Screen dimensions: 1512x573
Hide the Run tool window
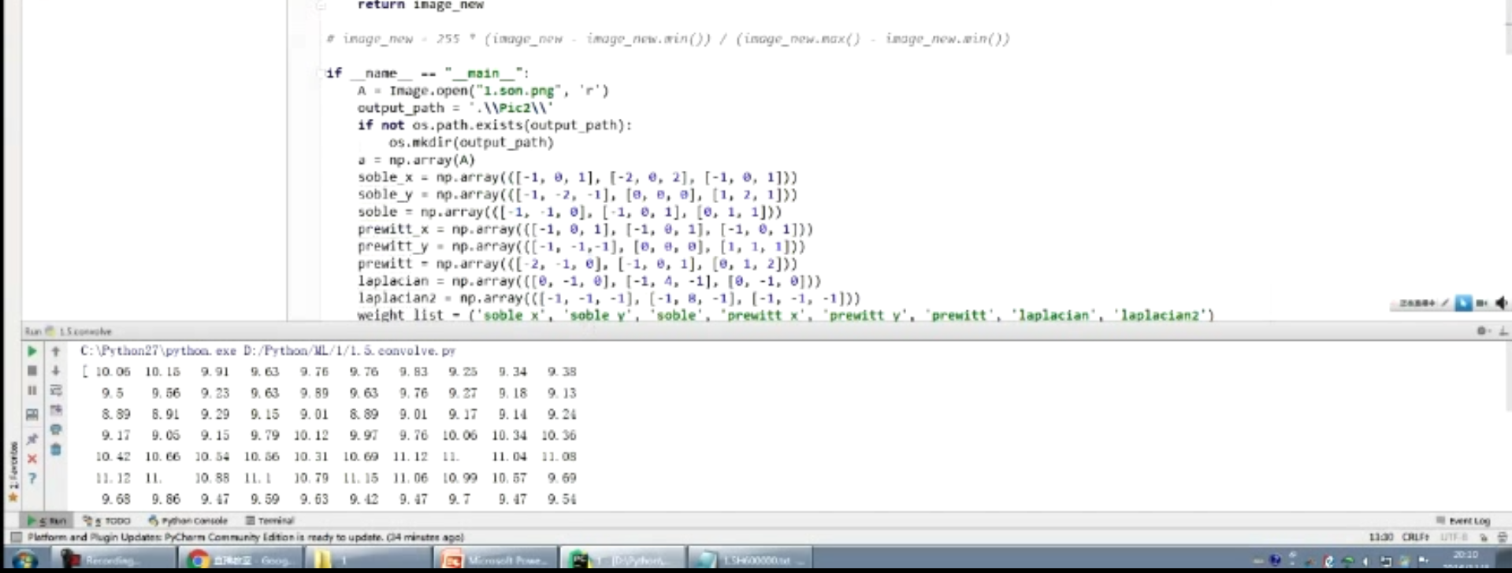tap(1503, 331)
